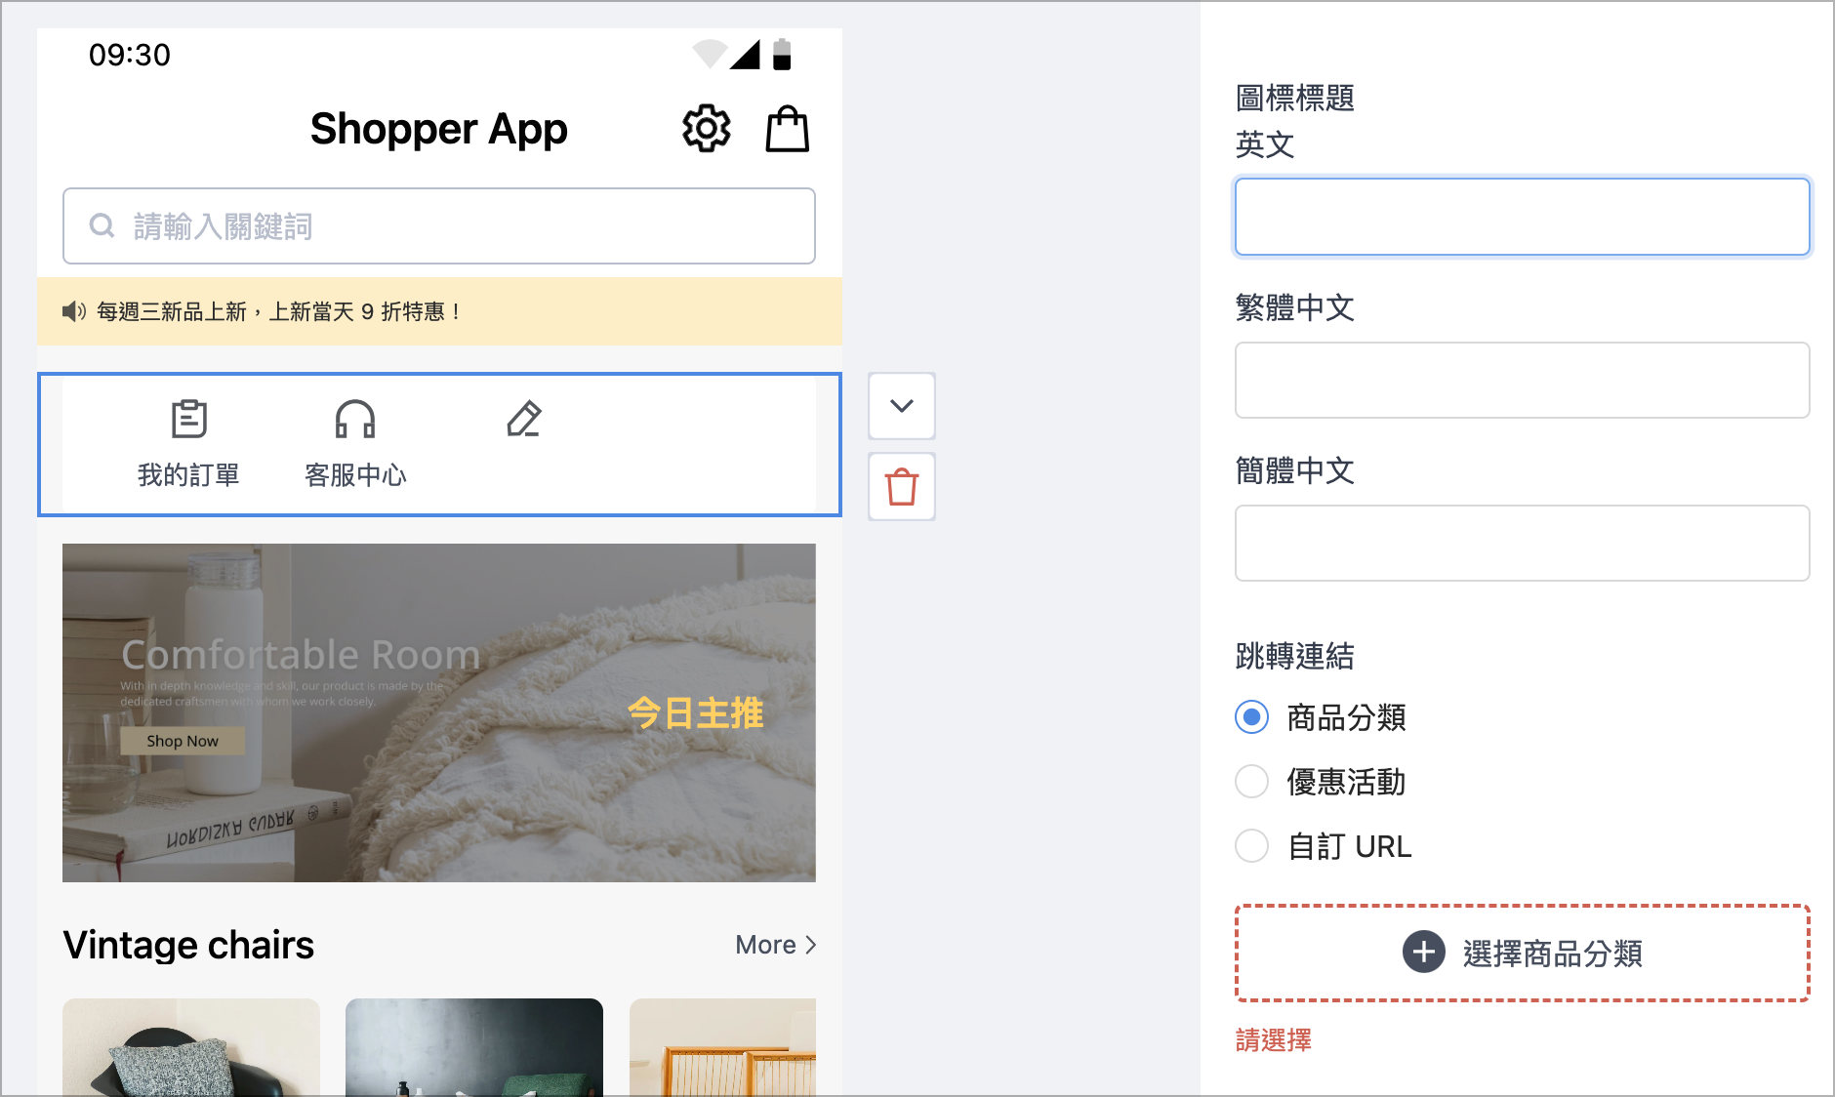1835x1097 pixels.
Task: Open More link for Vintage chairs
Action: click(x=776, y=945)
